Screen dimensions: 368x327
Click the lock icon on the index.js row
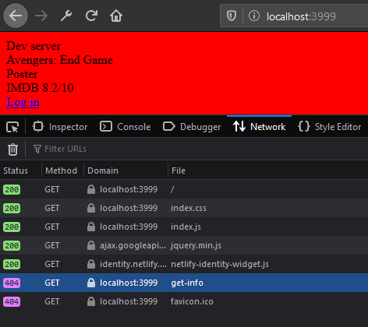[x=91, y=227]
